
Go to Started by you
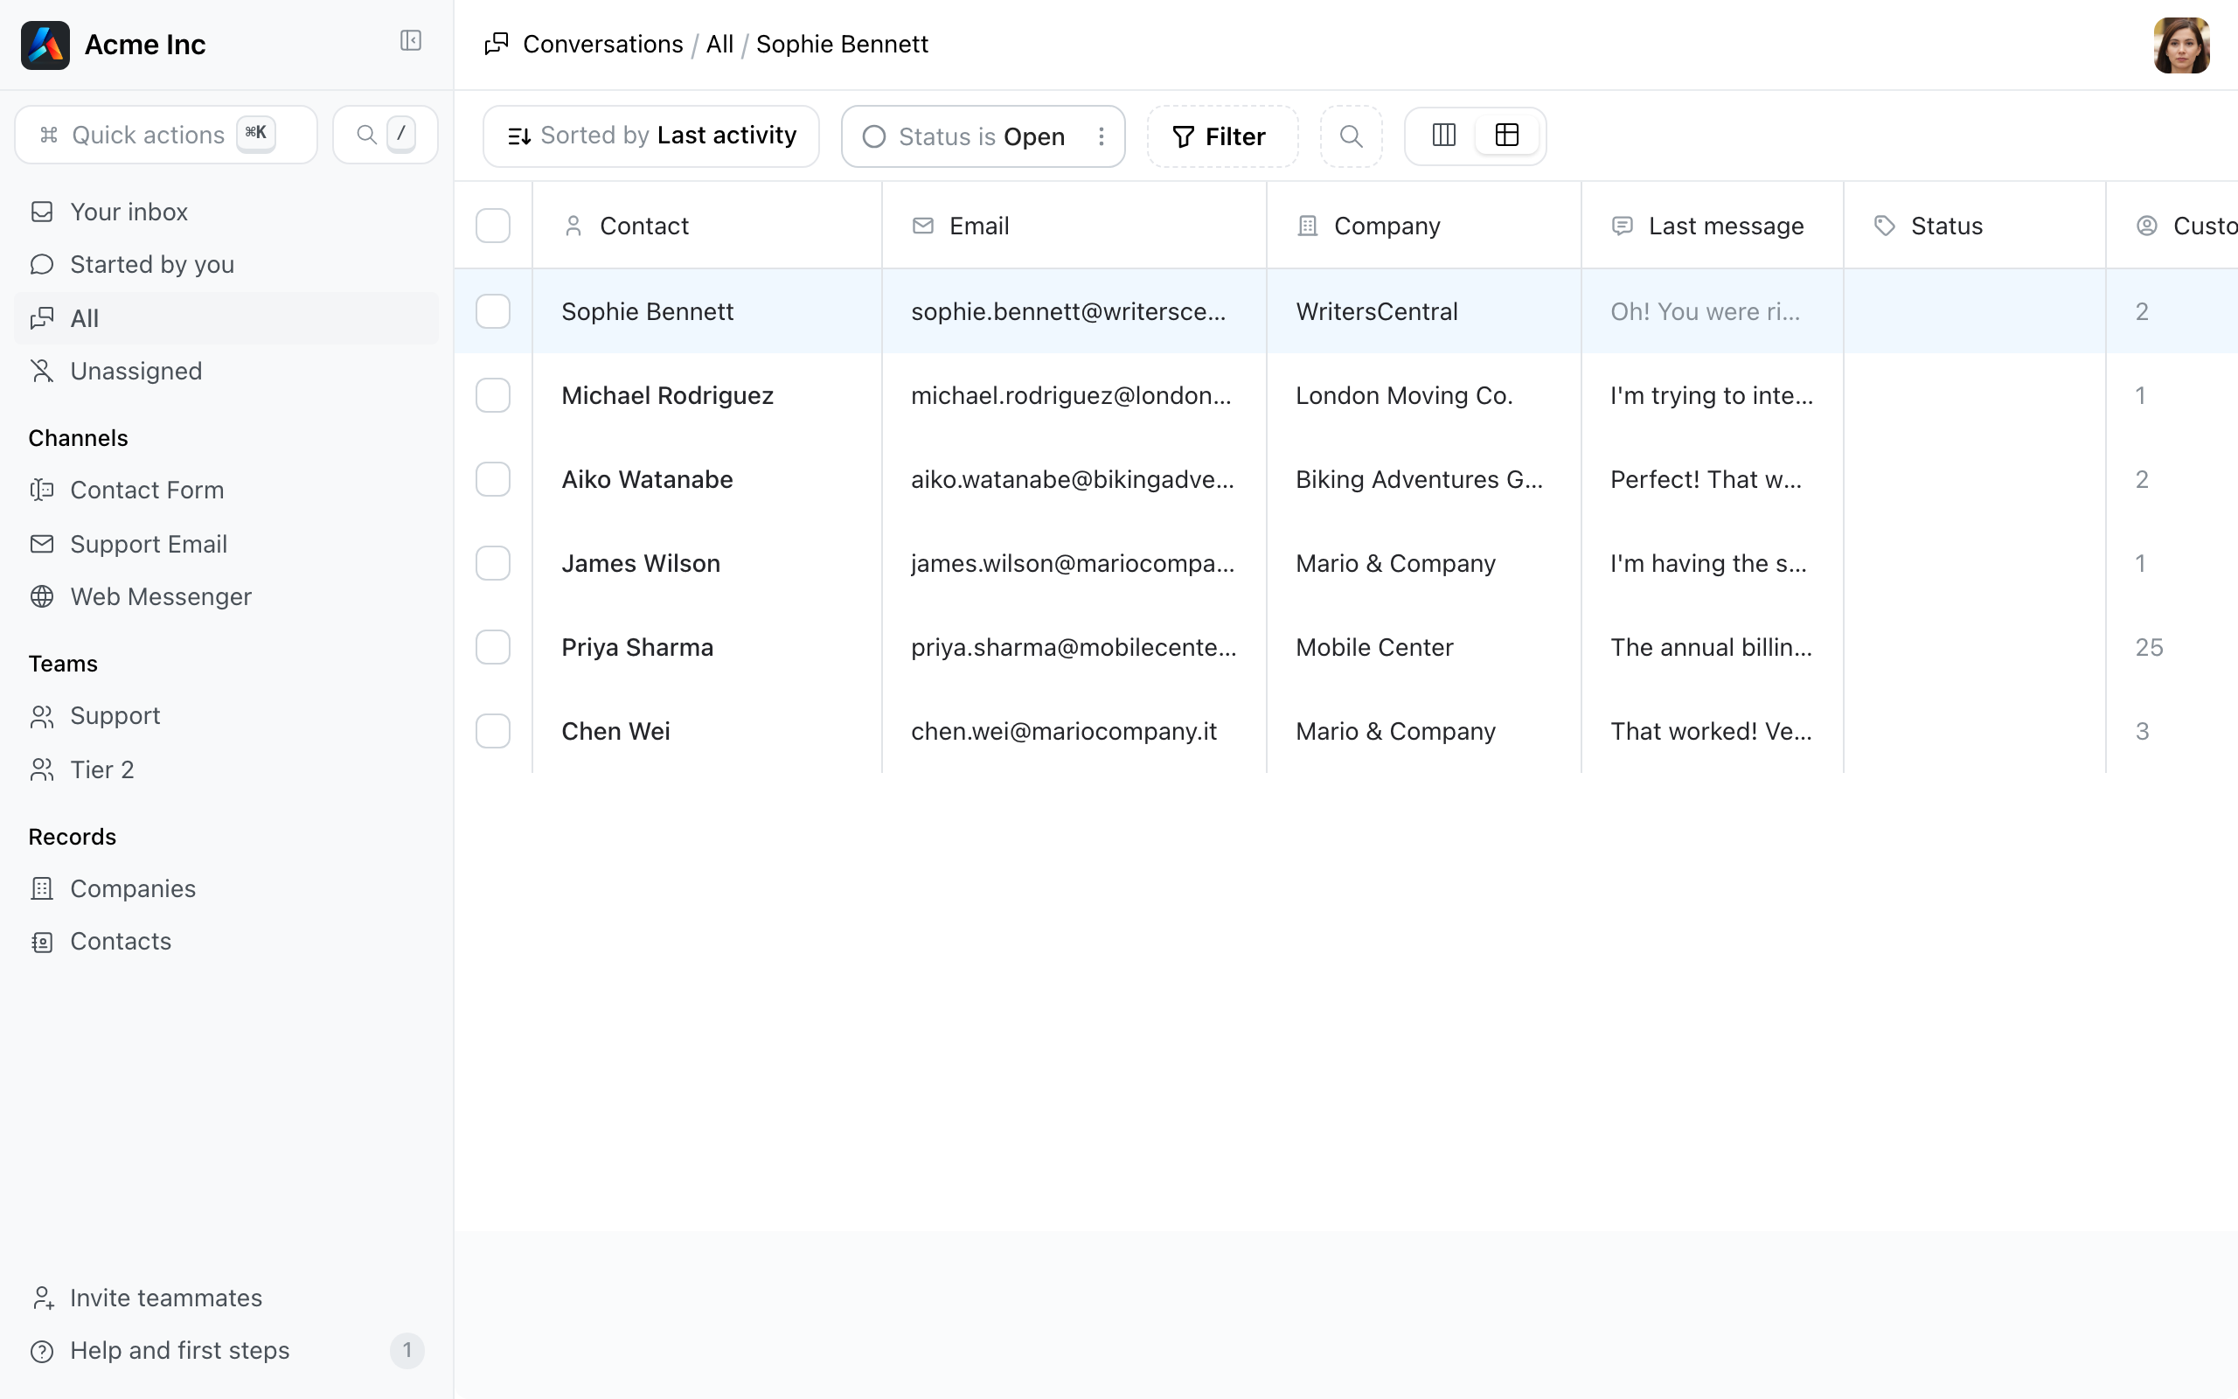coord(226,265)
